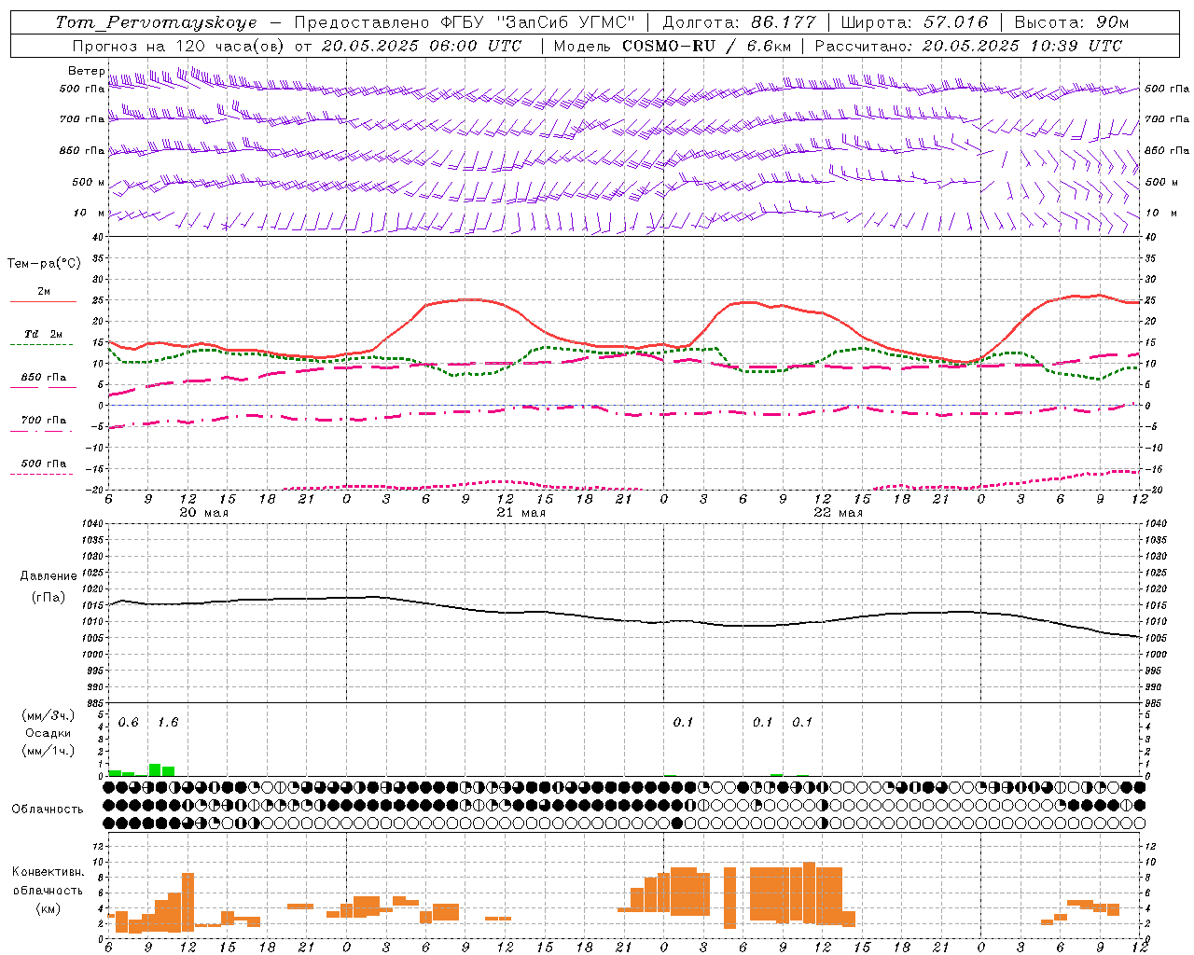The height and width of the screenshot is (955, 1194).
Task: Click the 'Высота: 90м' elevation text
Action: [x=1071, y=22]
